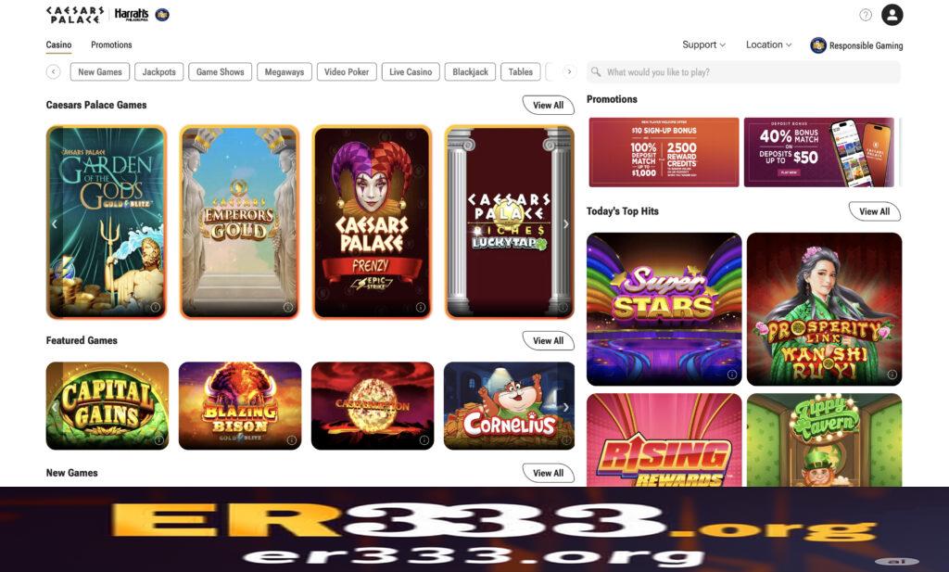This screenshot has width=949, height=572.
Task: Expand the Location dropdown
Action: (x=768, y=44)
